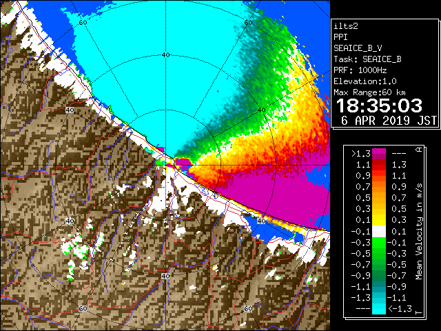Click the "Max Range:60 km" text
441x331 pixels.
pyautogui.click(x=369, y=92)
